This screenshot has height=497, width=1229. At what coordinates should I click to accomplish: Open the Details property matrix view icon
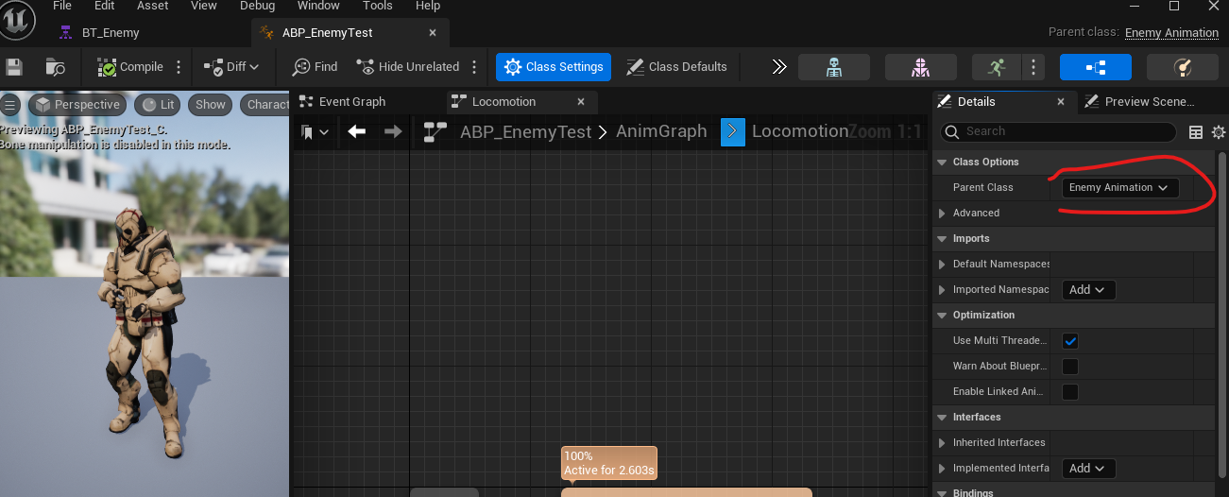[1195, 132]
